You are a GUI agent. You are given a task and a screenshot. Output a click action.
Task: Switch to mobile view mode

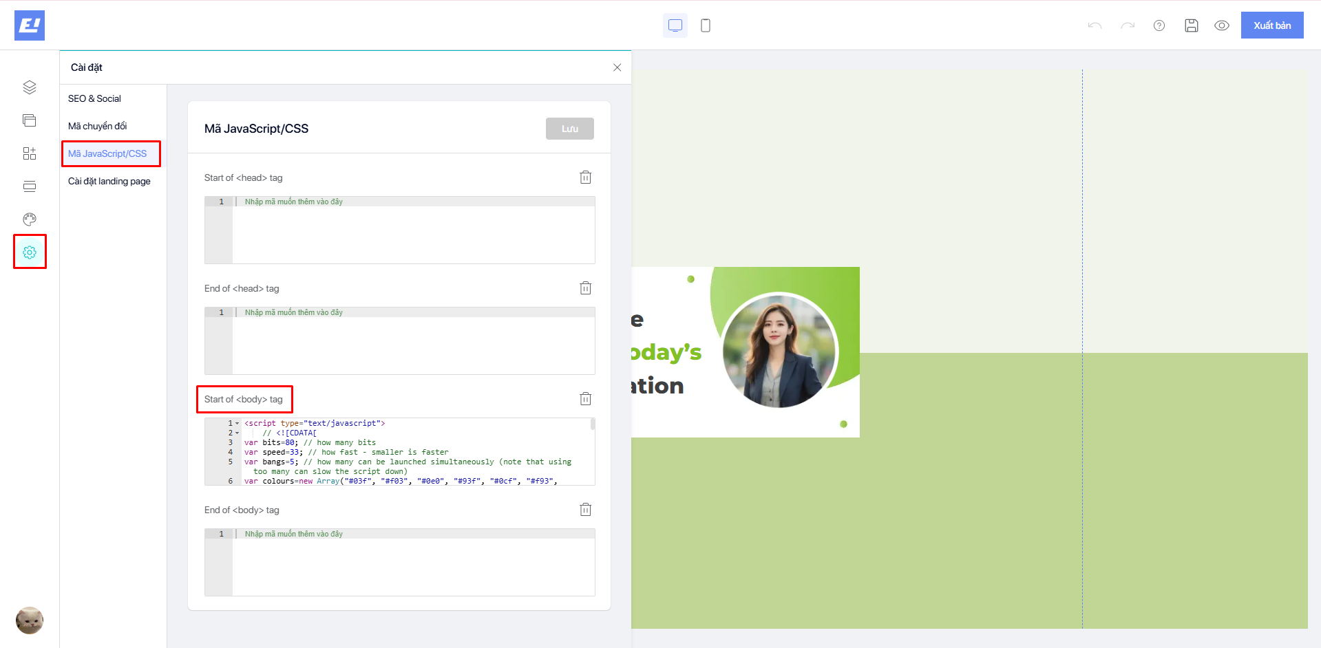tap(706, 25)
